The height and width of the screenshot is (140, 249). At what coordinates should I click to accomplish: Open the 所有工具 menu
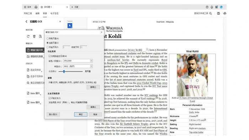point(28,13)
